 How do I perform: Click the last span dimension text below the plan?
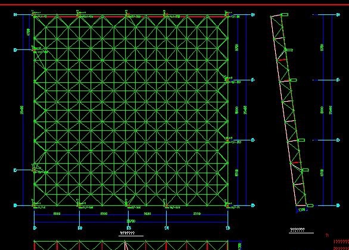197,214
